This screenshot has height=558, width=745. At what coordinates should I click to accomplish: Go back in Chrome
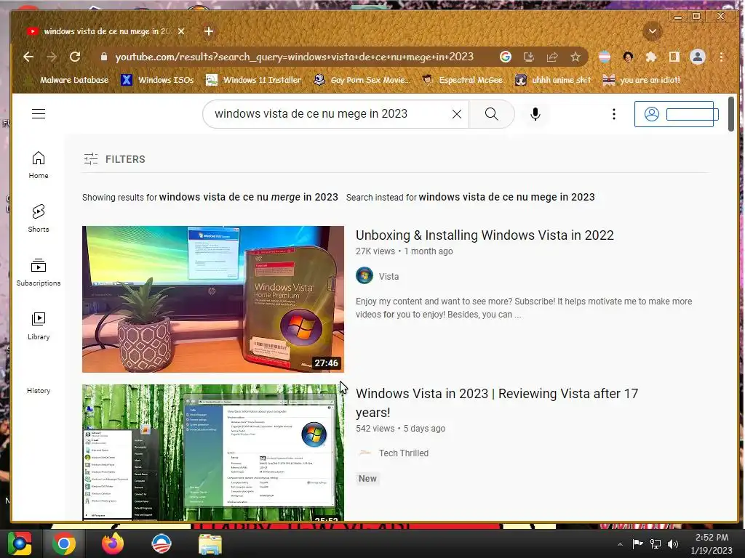point(28,57)
